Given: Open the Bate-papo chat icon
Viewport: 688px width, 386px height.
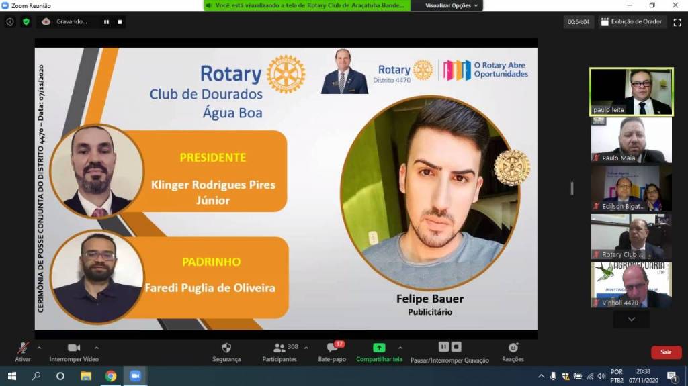Looking at the screenshot, I should click(x=332, y=348).
